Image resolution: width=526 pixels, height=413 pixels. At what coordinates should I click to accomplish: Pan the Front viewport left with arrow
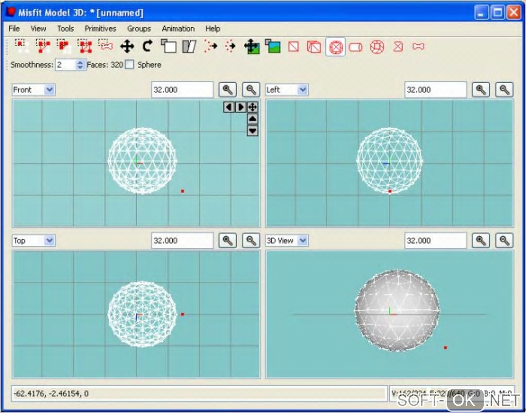click(229, 107)
